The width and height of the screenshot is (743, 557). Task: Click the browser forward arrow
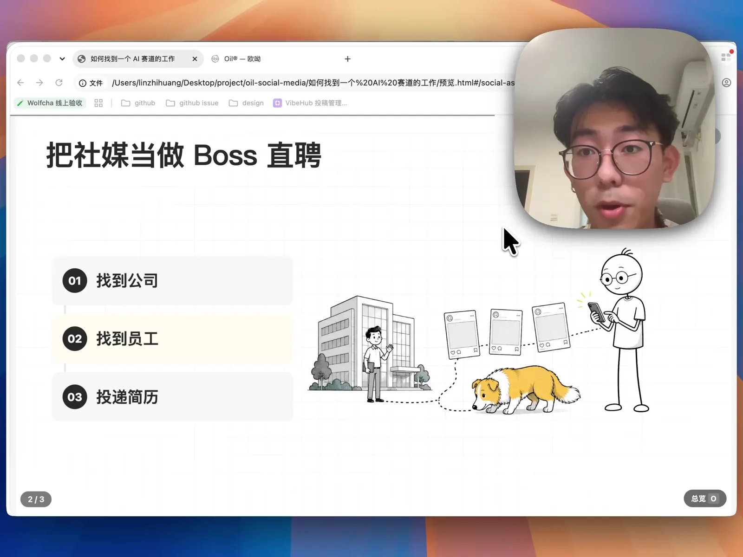(39, 83)
